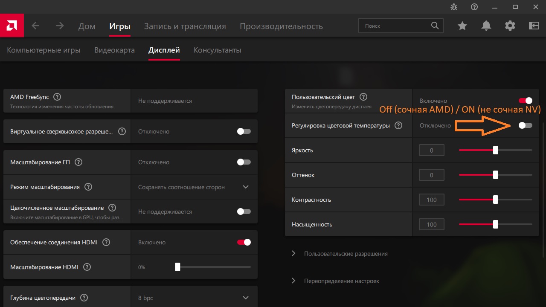Show help for Масштабирование ГП

(x=78, y=162)
